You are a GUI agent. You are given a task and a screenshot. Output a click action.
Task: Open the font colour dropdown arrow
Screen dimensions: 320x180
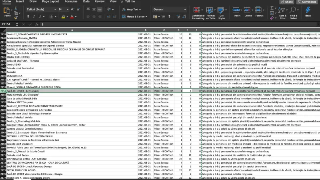(76, 16)
